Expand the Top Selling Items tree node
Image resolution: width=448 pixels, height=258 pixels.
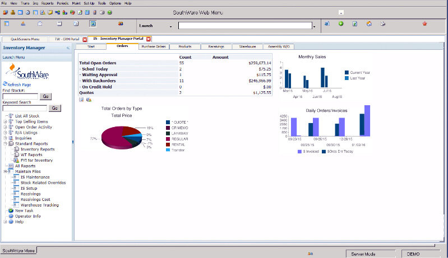pos(5,121)
